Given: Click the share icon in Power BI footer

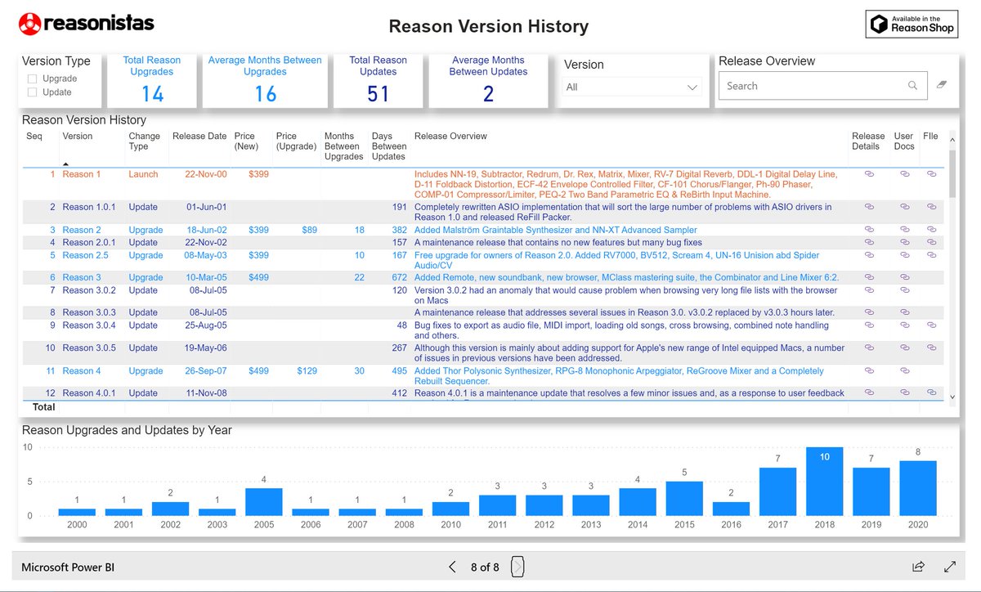Looking at the screenshot, I should (x=918, y=567).
